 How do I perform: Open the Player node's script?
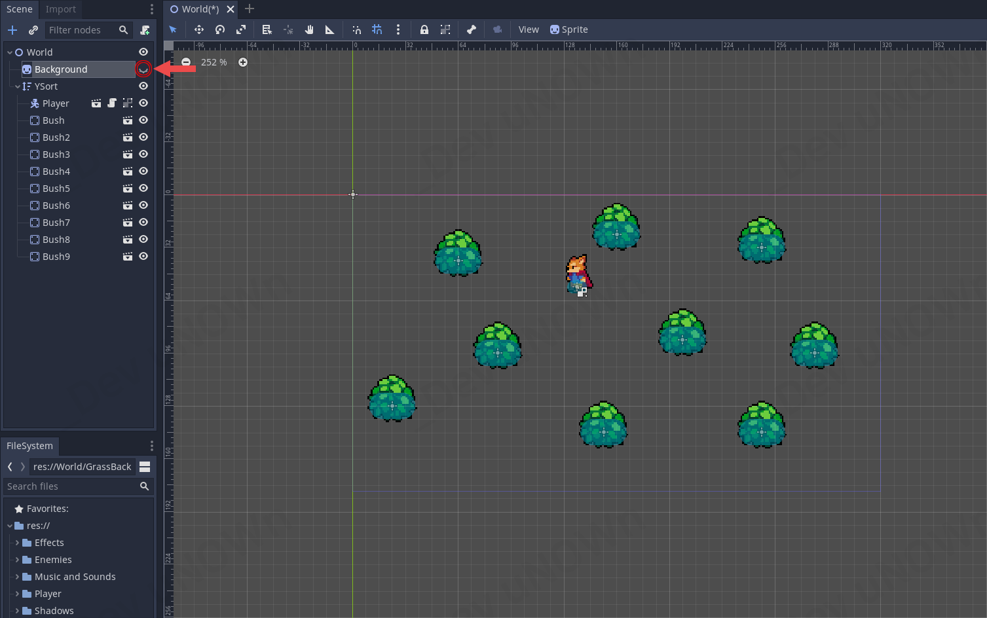pos(112,103)
